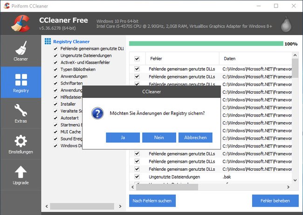
Task: Click Nach Fehlern suchen button
Action: pos(152,201)
